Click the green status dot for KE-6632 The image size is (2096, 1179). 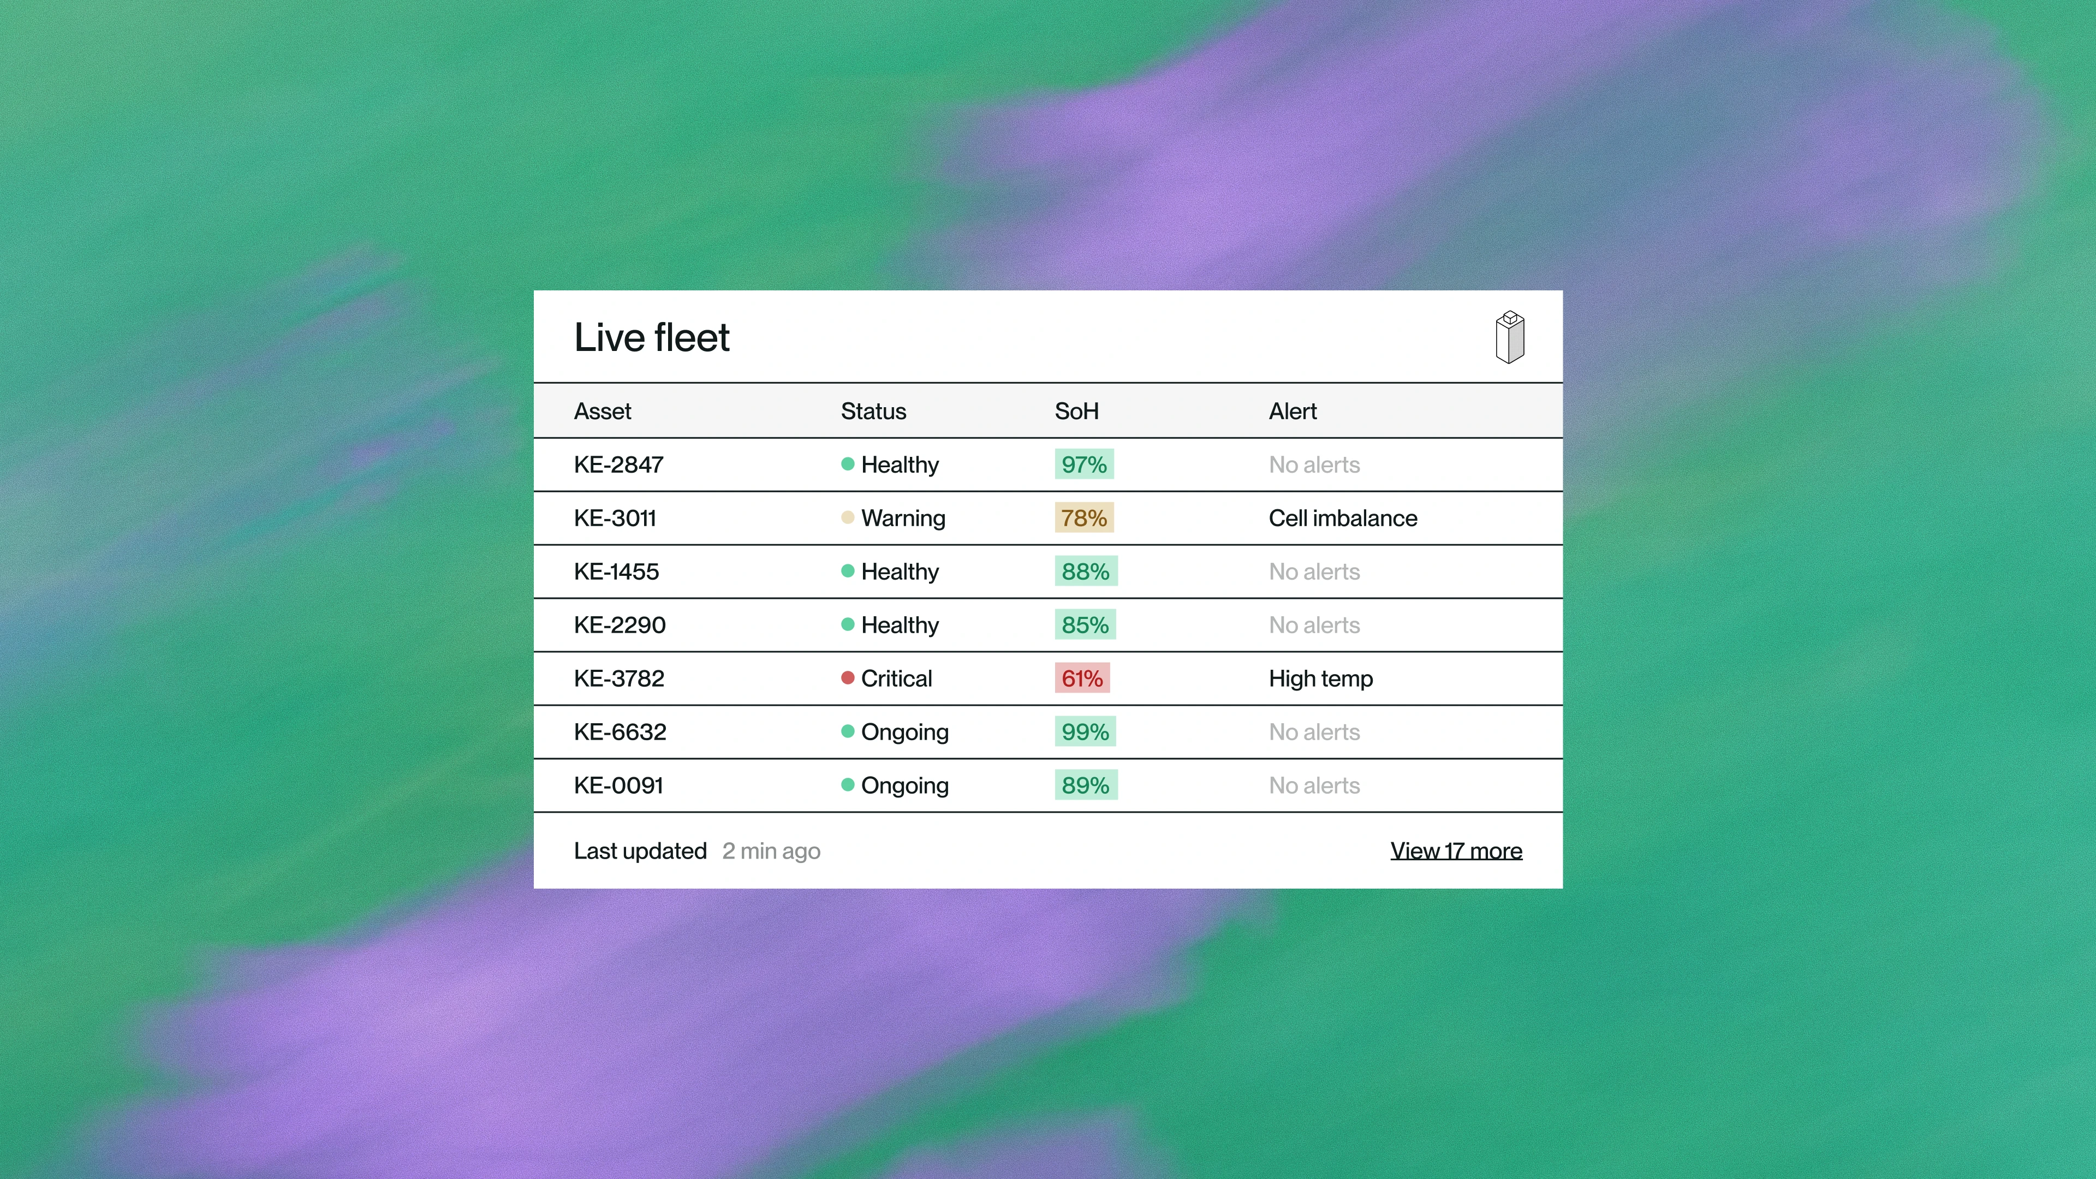pos(847,731)
